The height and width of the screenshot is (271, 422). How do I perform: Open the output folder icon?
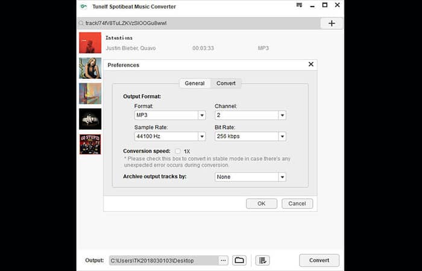click(239, 260)
